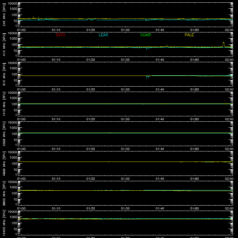The width and height of the screenshot is (238, 238).
Task: Select the '1415 MHz [SFU]' axis title
Action: (x=4, y=104)
